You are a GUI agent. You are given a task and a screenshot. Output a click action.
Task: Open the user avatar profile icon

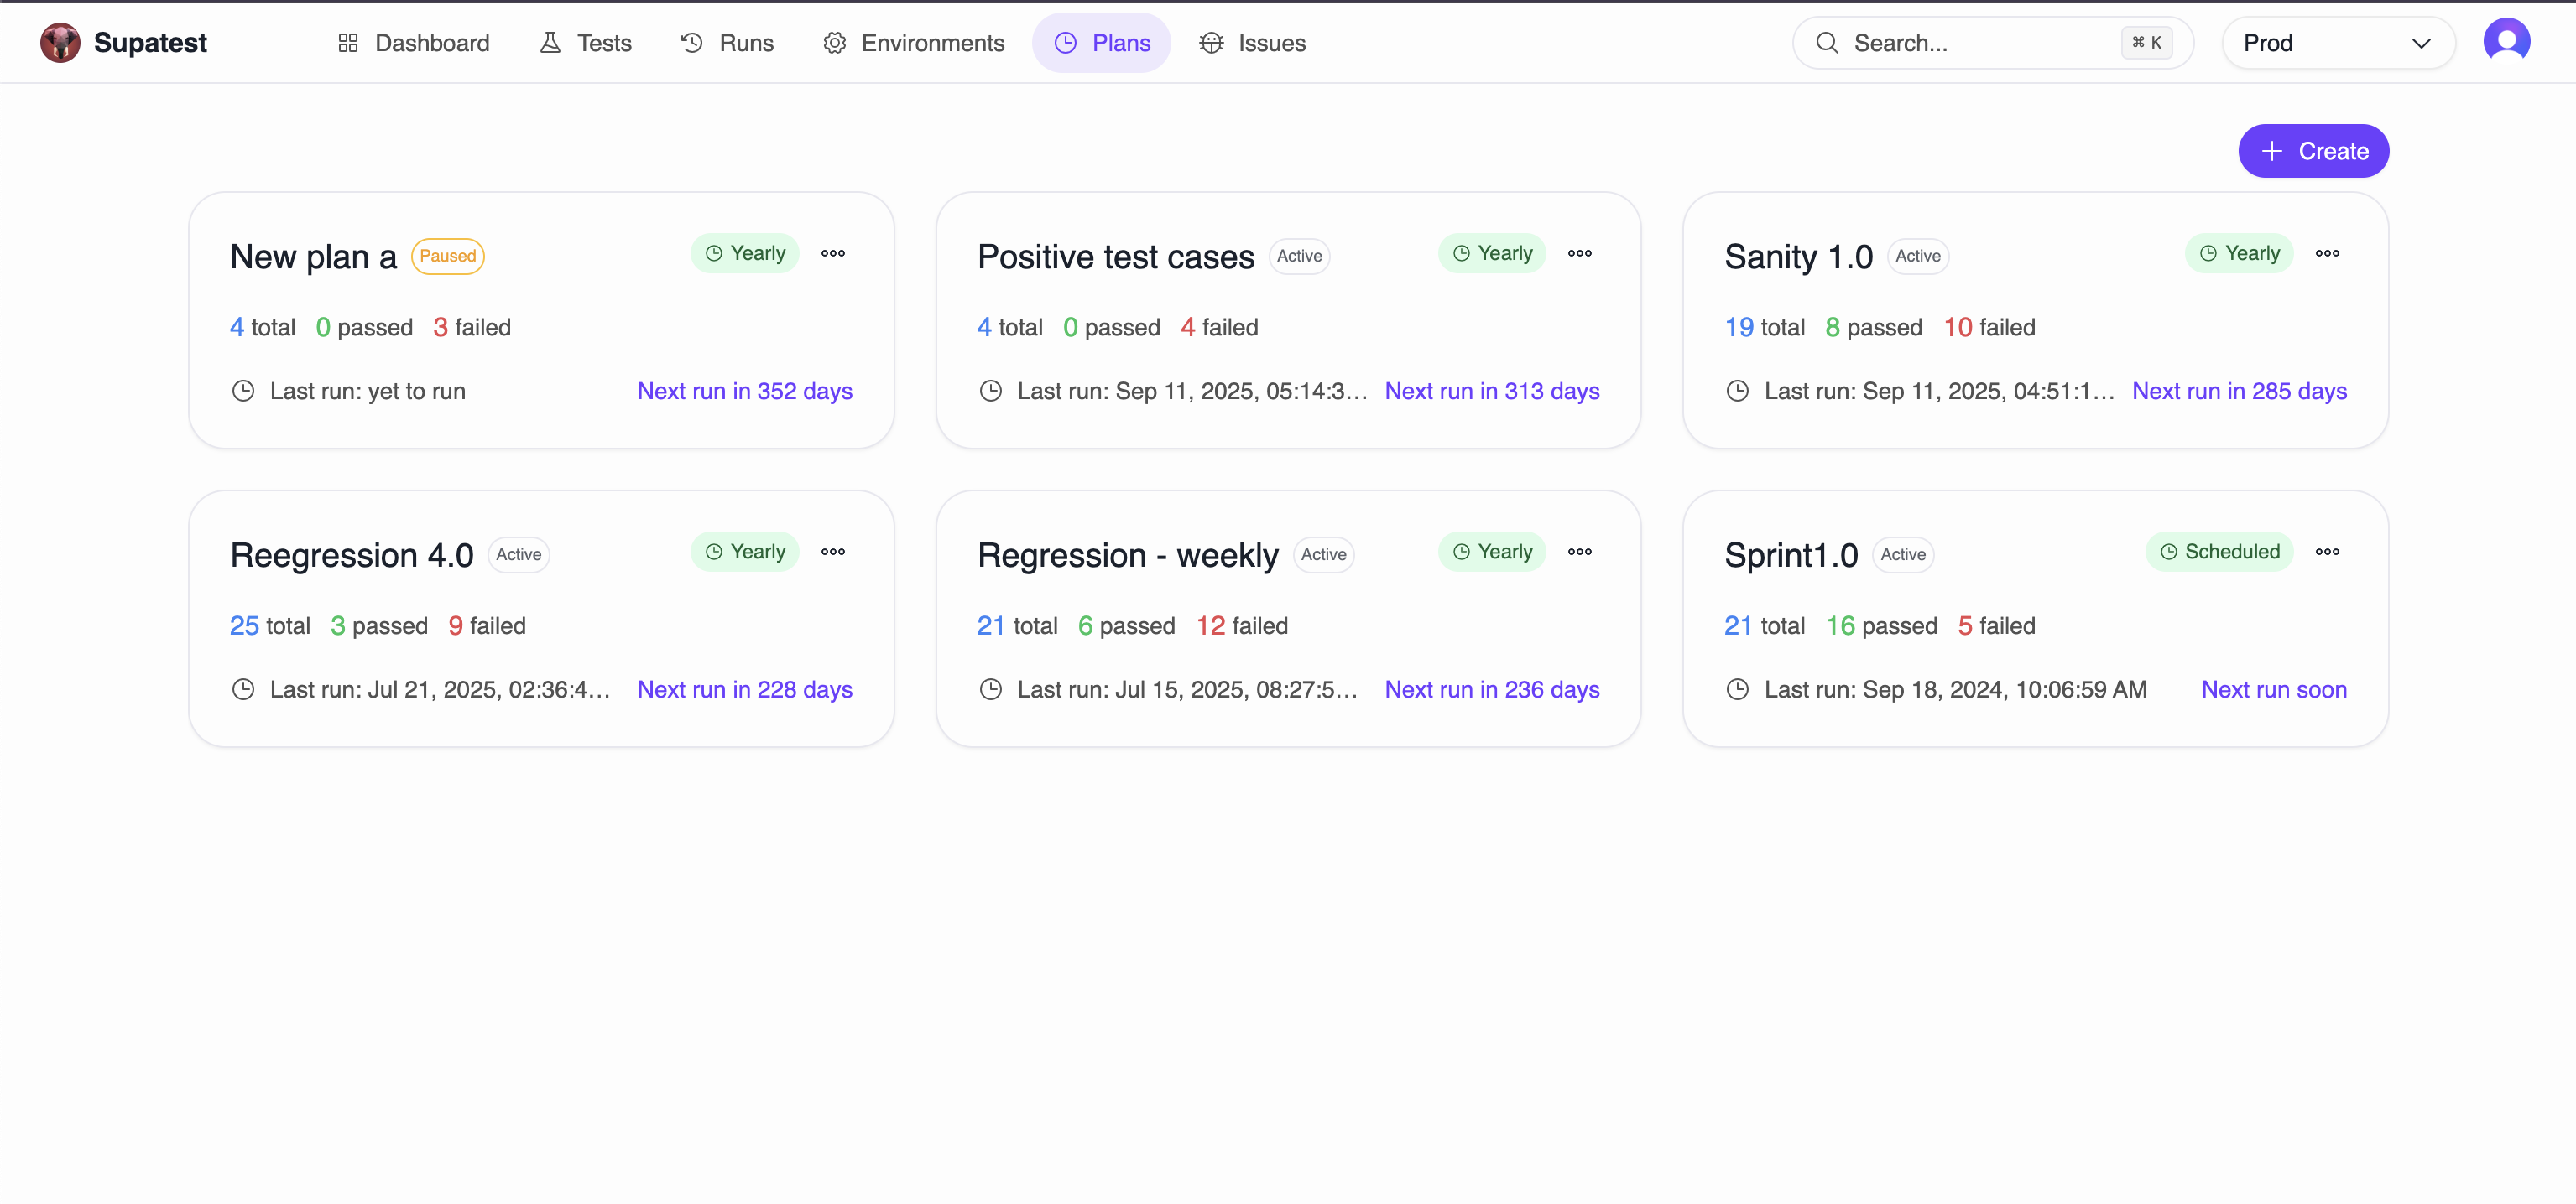(x=2508, y=41)
